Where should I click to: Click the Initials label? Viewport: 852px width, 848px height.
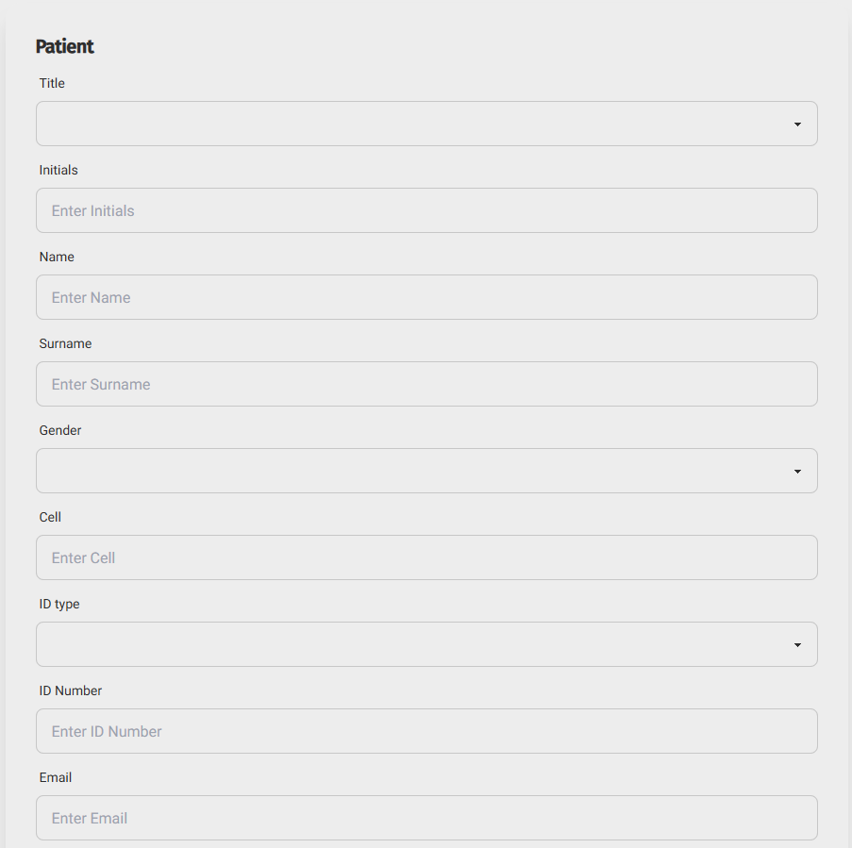point(58,170)
